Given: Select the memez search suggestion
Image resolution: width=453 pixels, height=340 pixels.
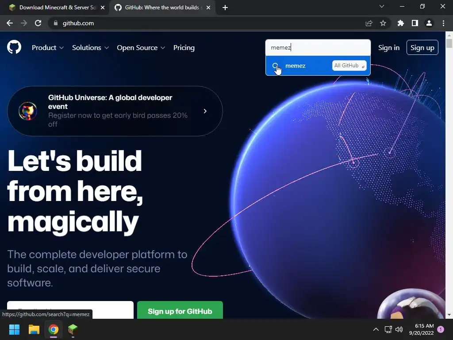Looking at the screenshot, I should click(318, 66).
